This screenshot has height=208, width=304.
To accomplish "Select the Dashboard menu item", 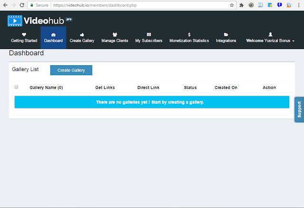I will (54, 38).
